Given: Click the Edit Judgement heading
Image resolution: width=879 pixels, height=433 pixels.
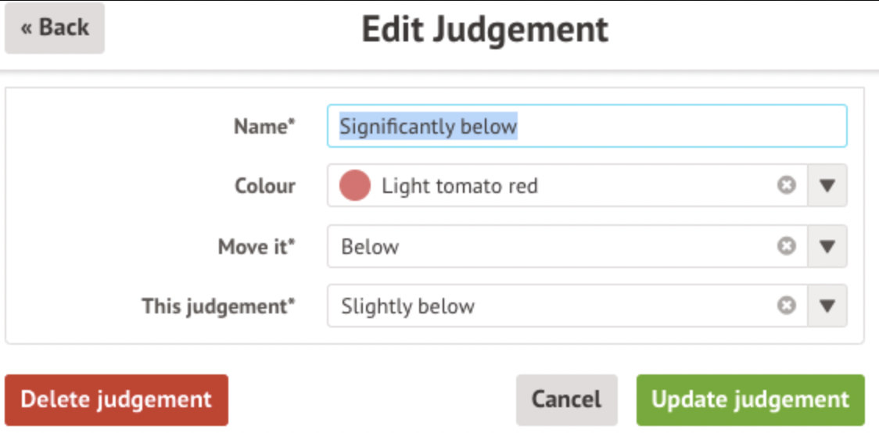Looking at the screenshot, I should 485,30.
